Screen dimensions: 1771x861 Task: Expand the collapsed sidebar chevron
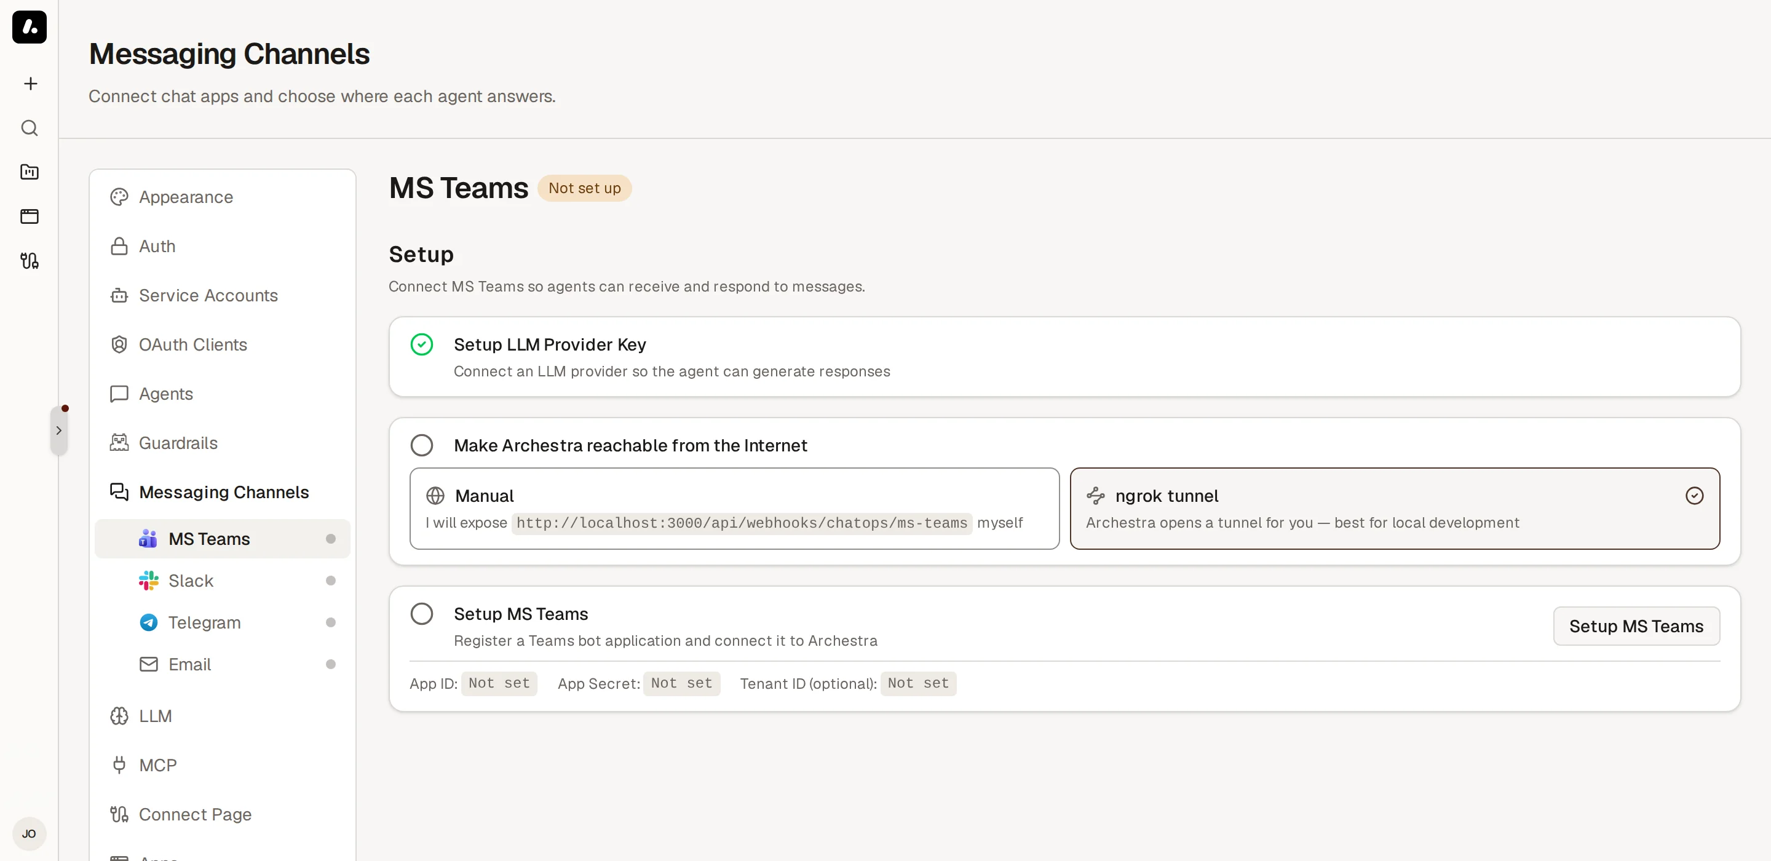coord(59,430)
